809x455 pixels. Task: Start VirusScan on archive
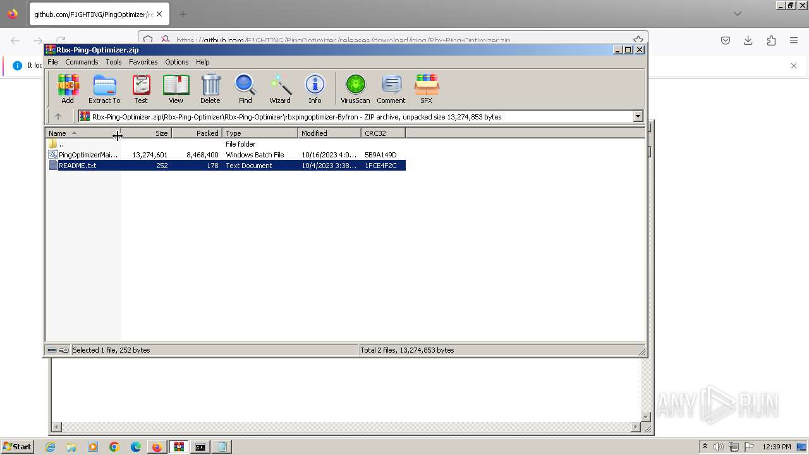[x=355, y=88]
